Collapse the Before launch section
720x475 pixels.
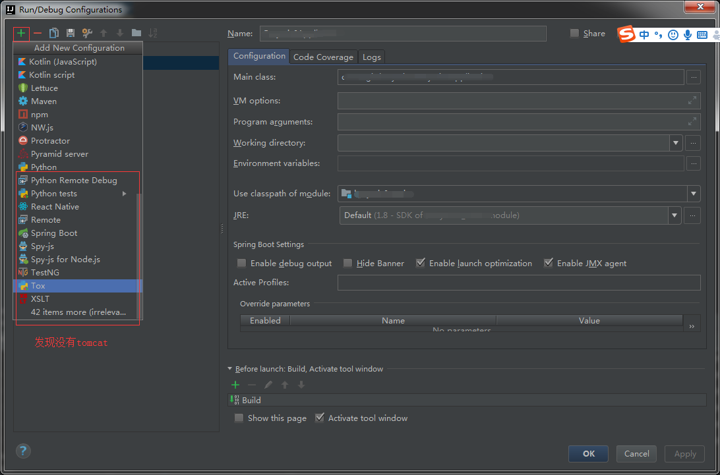pos(231,369)
